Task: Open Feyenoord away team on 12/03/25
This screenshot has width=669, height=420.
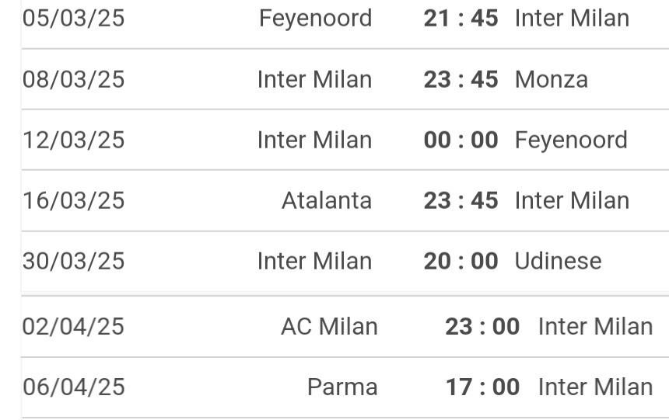Action: pos(570,140)
